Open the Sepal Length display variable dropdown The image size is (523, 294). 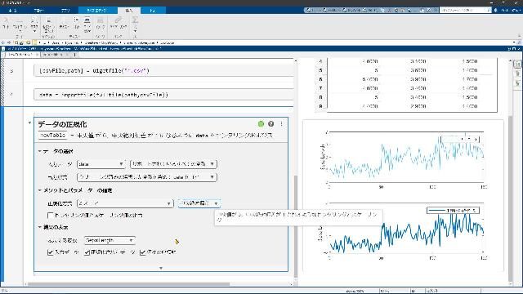[x=110, y=240]
